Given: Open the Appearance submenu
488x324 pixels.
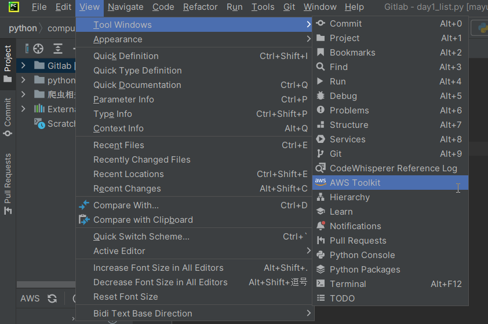Looking at the screenshot, I should [194, 39].
